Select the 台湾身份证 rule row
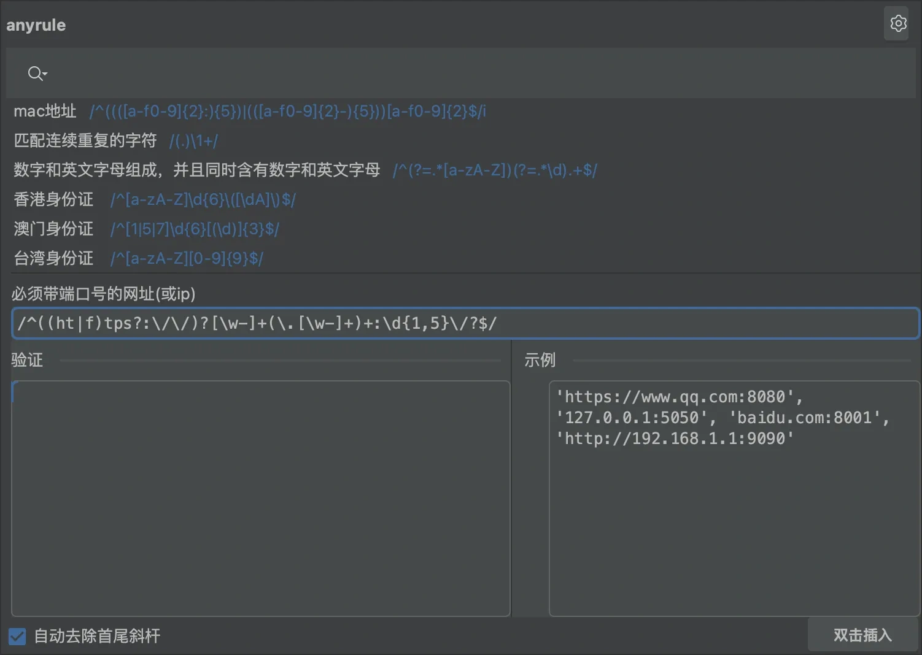This screenshot has height=655, width=922. (x=53, y=258)
